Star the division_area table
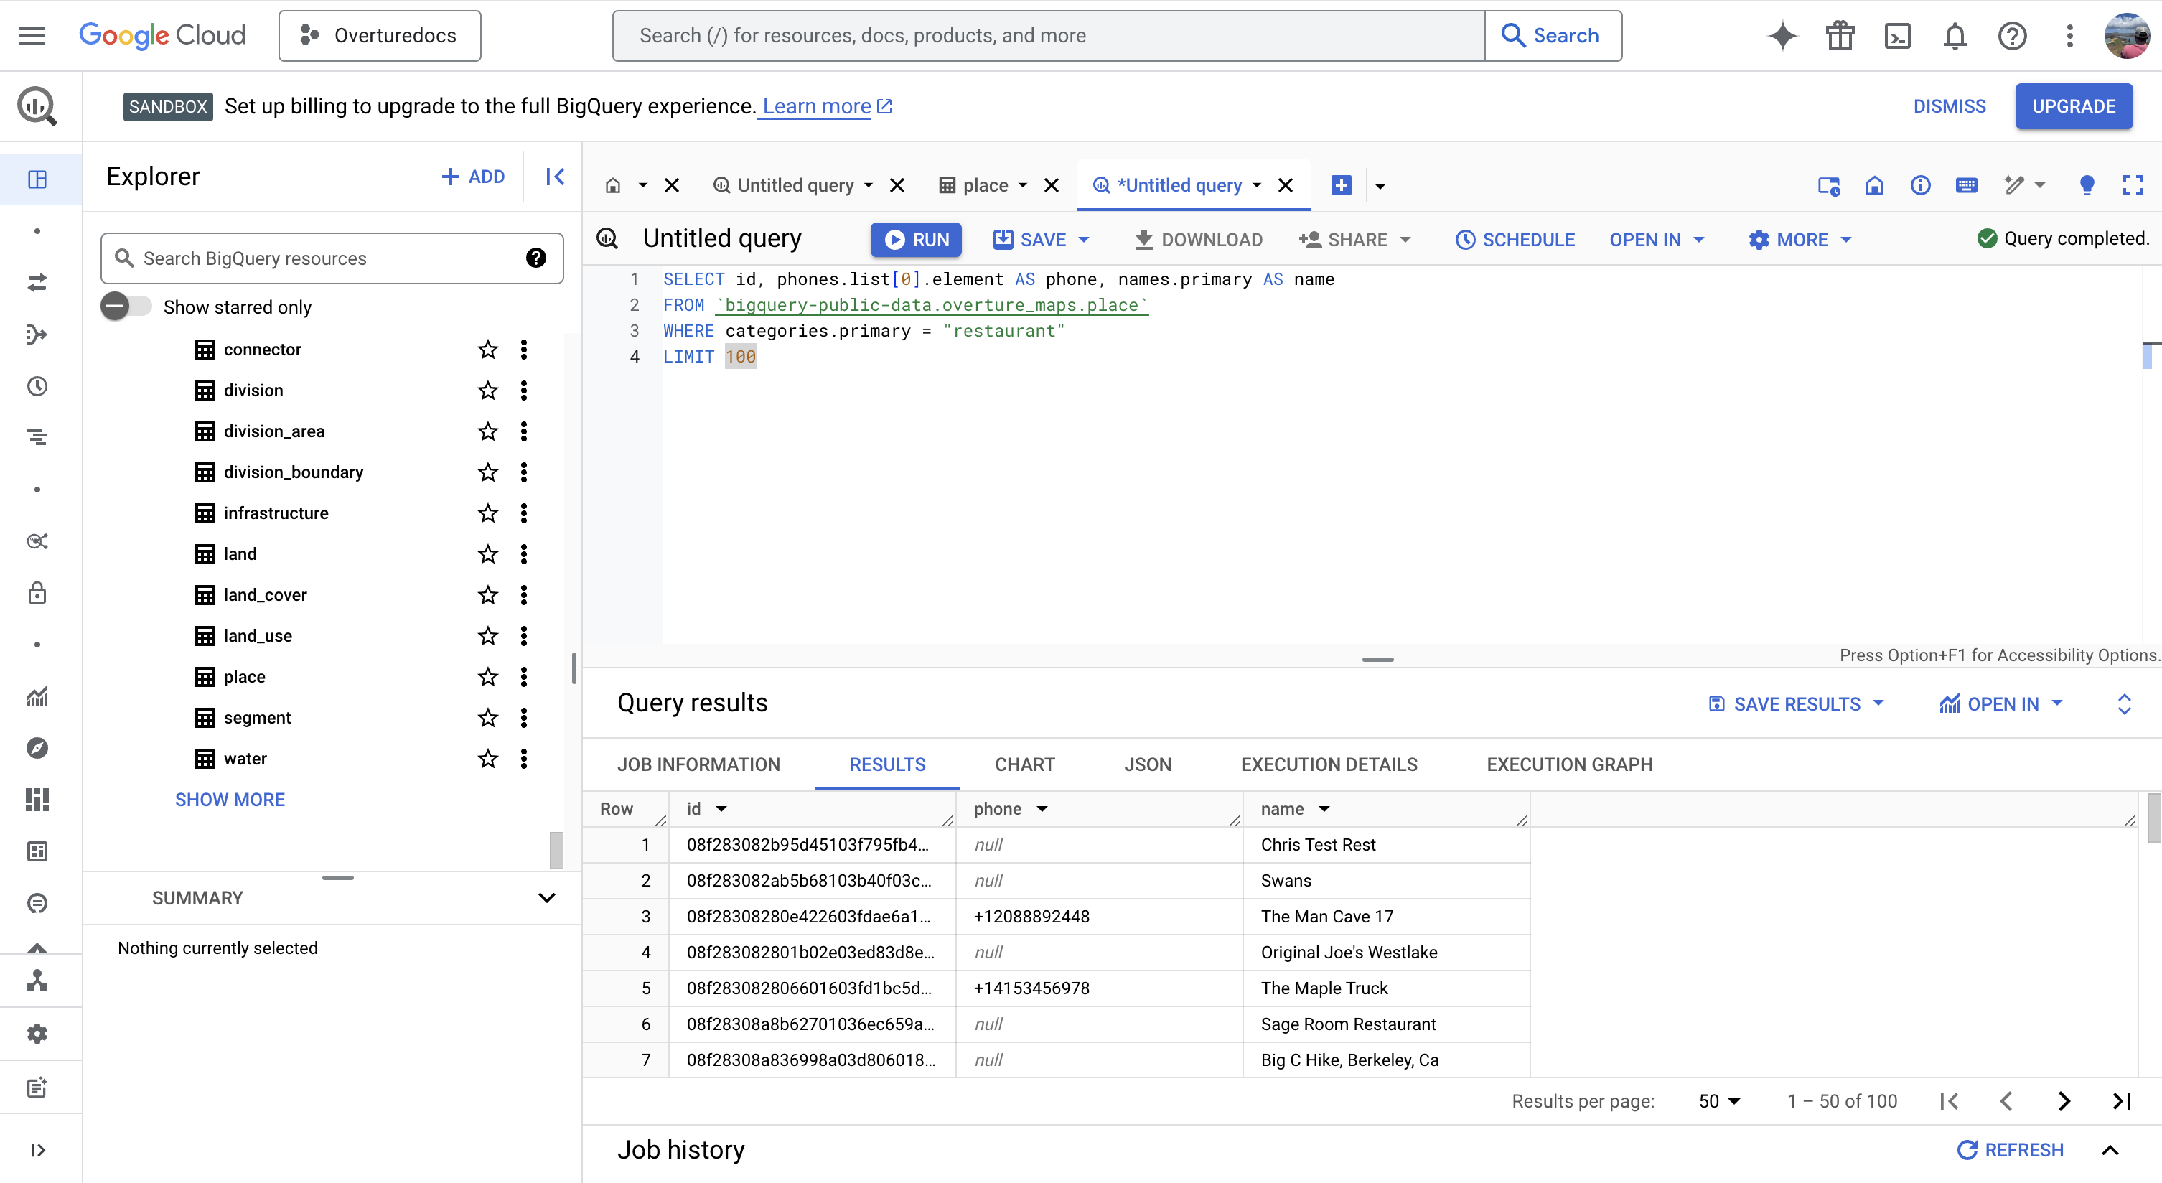Viewport: 2162px width, 1183px height. tap(487, 431)
